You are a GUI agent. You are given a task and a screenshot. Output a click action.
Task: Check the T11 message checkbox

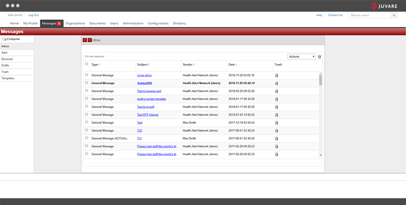point(86,138)
